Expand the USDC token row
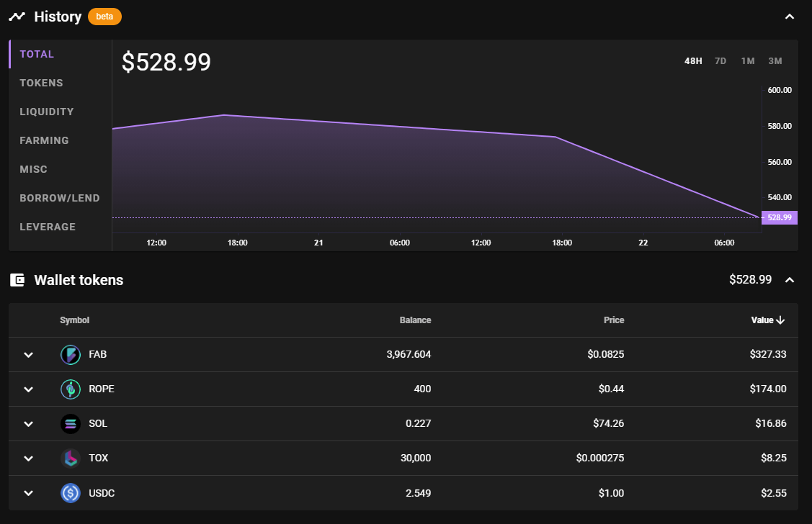 pyautogui.click(x=28, y=493)
